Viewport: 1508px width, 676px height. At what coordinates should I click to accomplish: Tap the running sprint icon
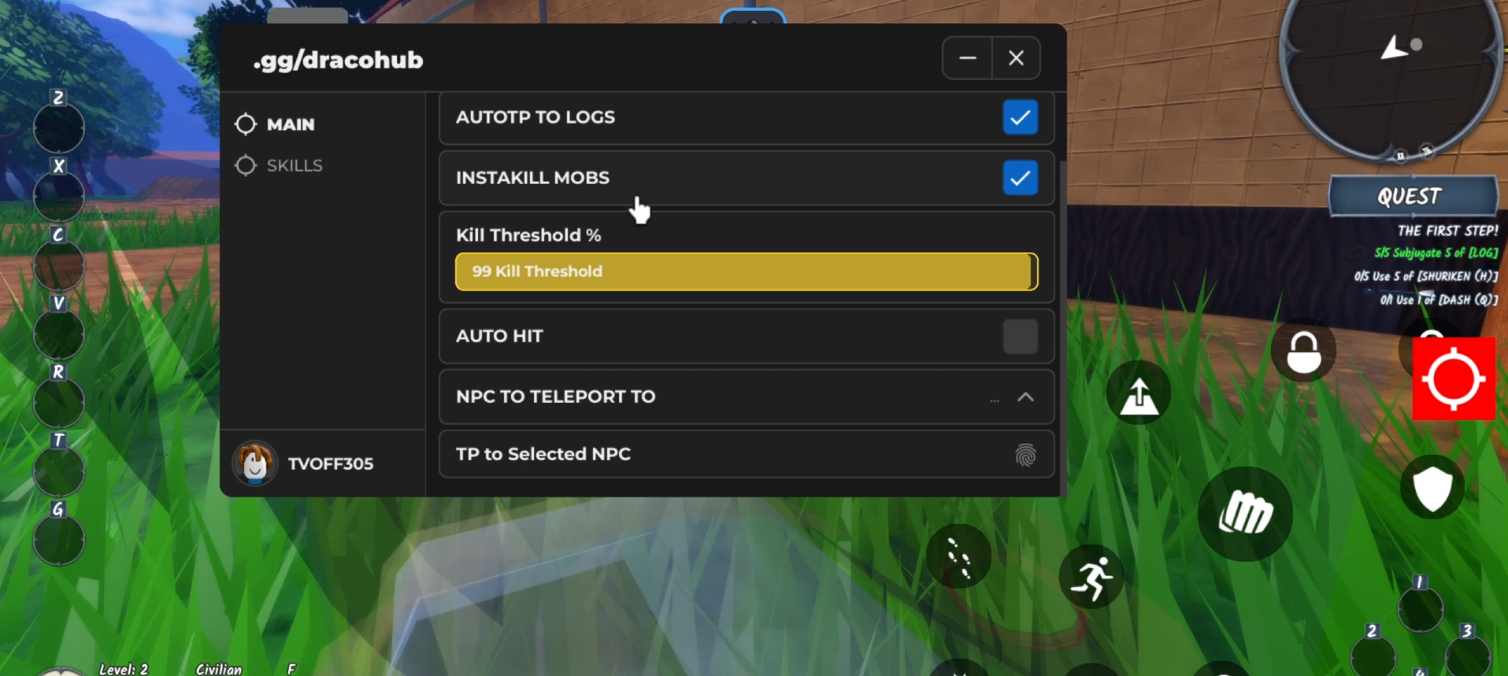tap(1091, 578)
